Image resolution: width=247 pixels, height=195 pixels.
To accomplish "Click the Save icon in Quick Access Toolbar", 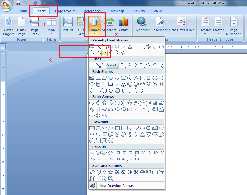I will coord(18,3).
